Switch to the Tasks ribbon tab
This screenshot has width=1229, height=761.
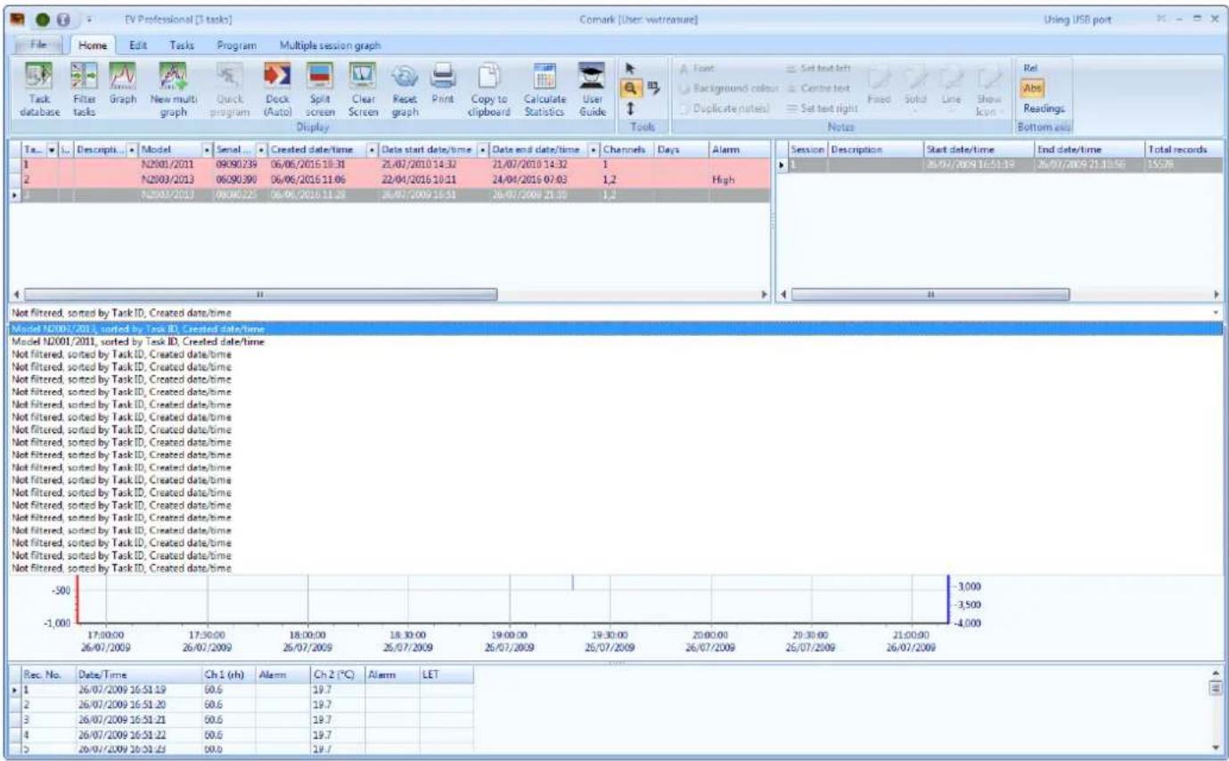click(x=182, y=45)
